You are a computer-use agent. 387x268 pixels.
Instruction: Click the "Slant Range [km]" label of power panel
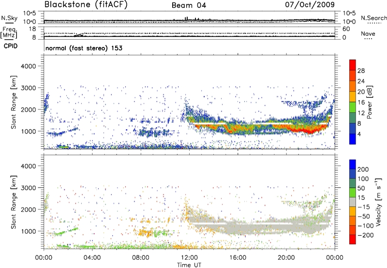(x=14, y=102)
